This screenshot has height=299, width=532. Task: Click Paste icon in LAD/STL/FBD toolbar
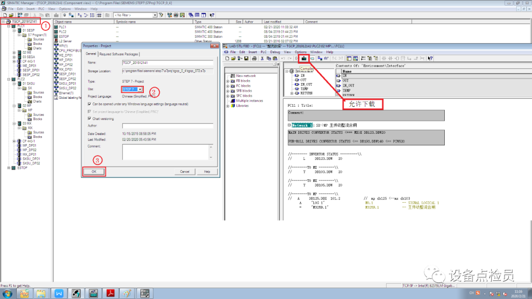[x=275, y=59]
